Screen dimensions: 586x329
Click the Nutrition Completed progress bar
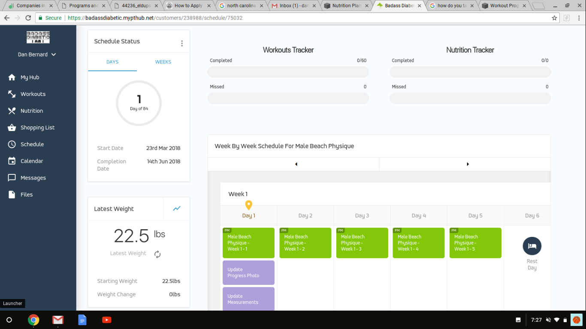tap(470, 72)
